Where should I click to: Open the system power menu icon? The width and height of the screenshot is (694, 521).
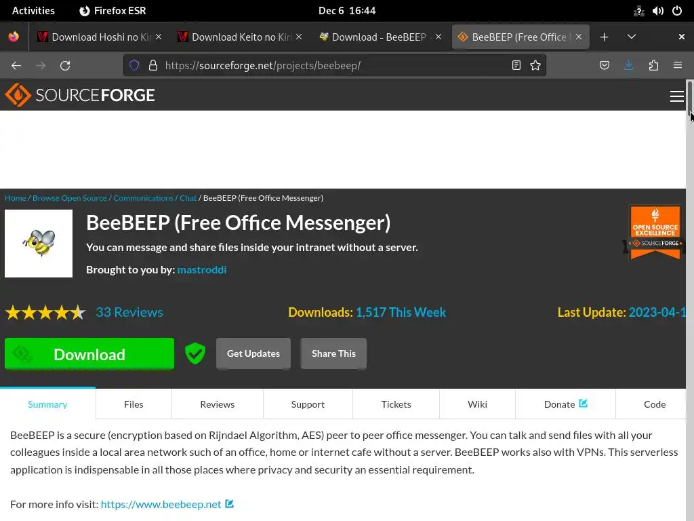[677, 11]
